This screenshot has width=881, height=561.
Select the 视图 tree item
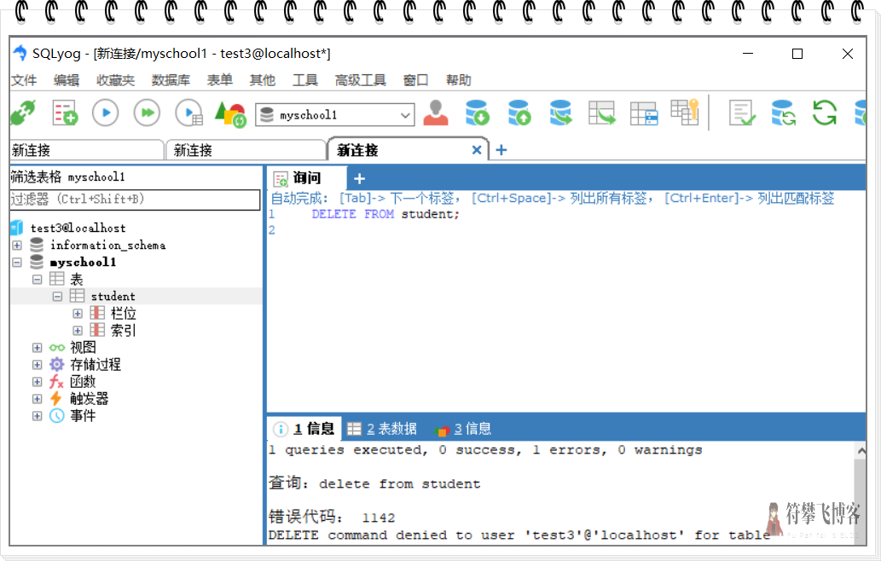coord(84,348)
